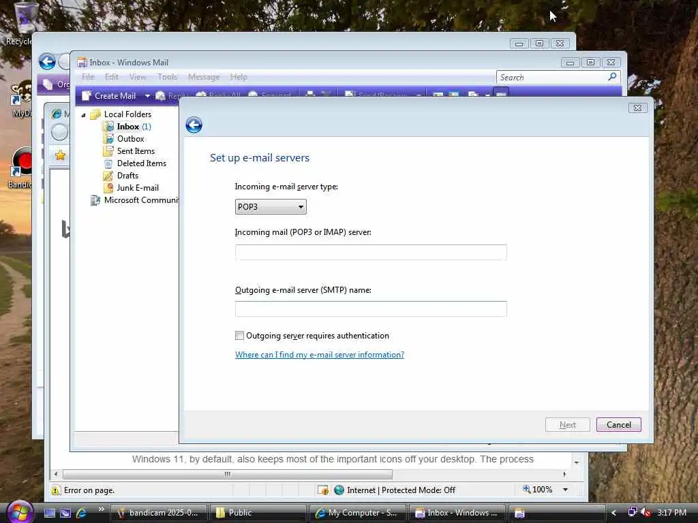Click the Show Desktop quick launch icon

tap(49, 513)
